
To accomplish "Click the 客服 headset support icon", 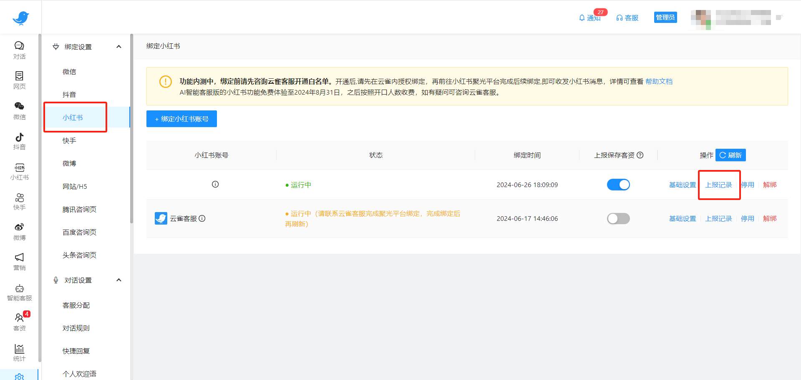I will click(627, 17).
